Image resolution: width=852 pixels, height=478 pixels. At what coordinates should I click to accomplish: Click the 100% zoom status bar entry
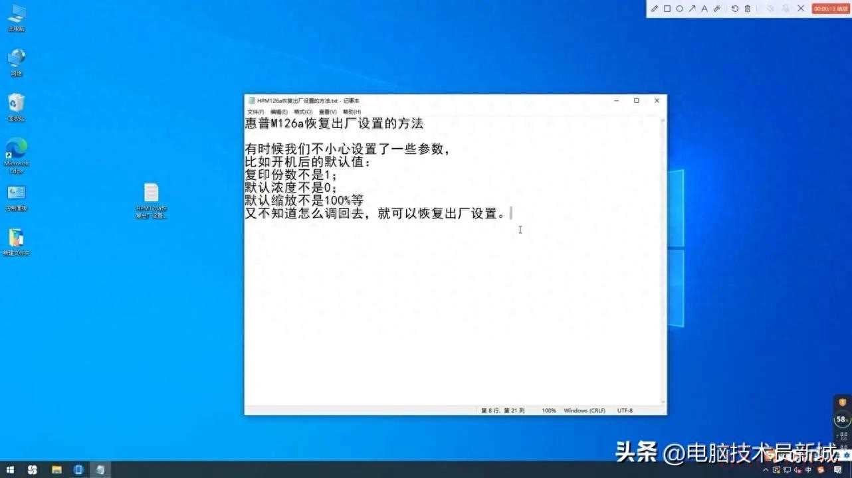point(549,410)
